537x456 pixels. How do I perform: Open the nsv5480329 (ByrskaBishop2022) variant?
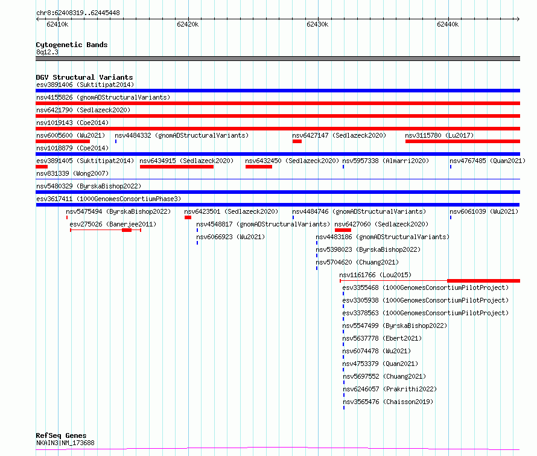point(89,186)
